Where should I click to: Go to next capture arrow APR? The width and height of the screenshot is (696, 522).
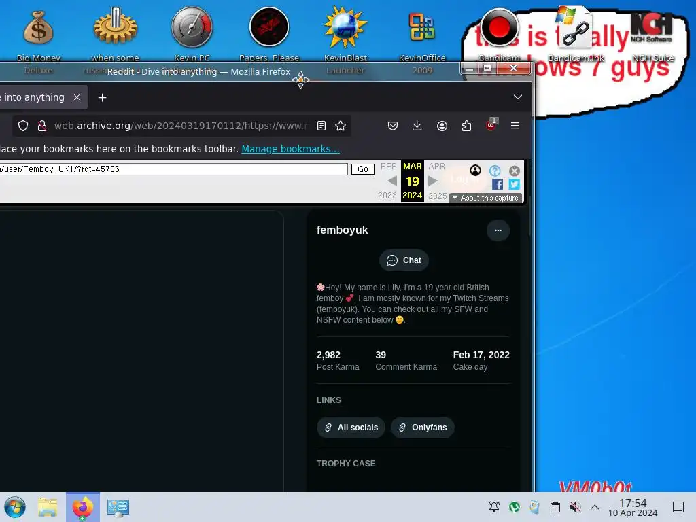pos(433,181)
